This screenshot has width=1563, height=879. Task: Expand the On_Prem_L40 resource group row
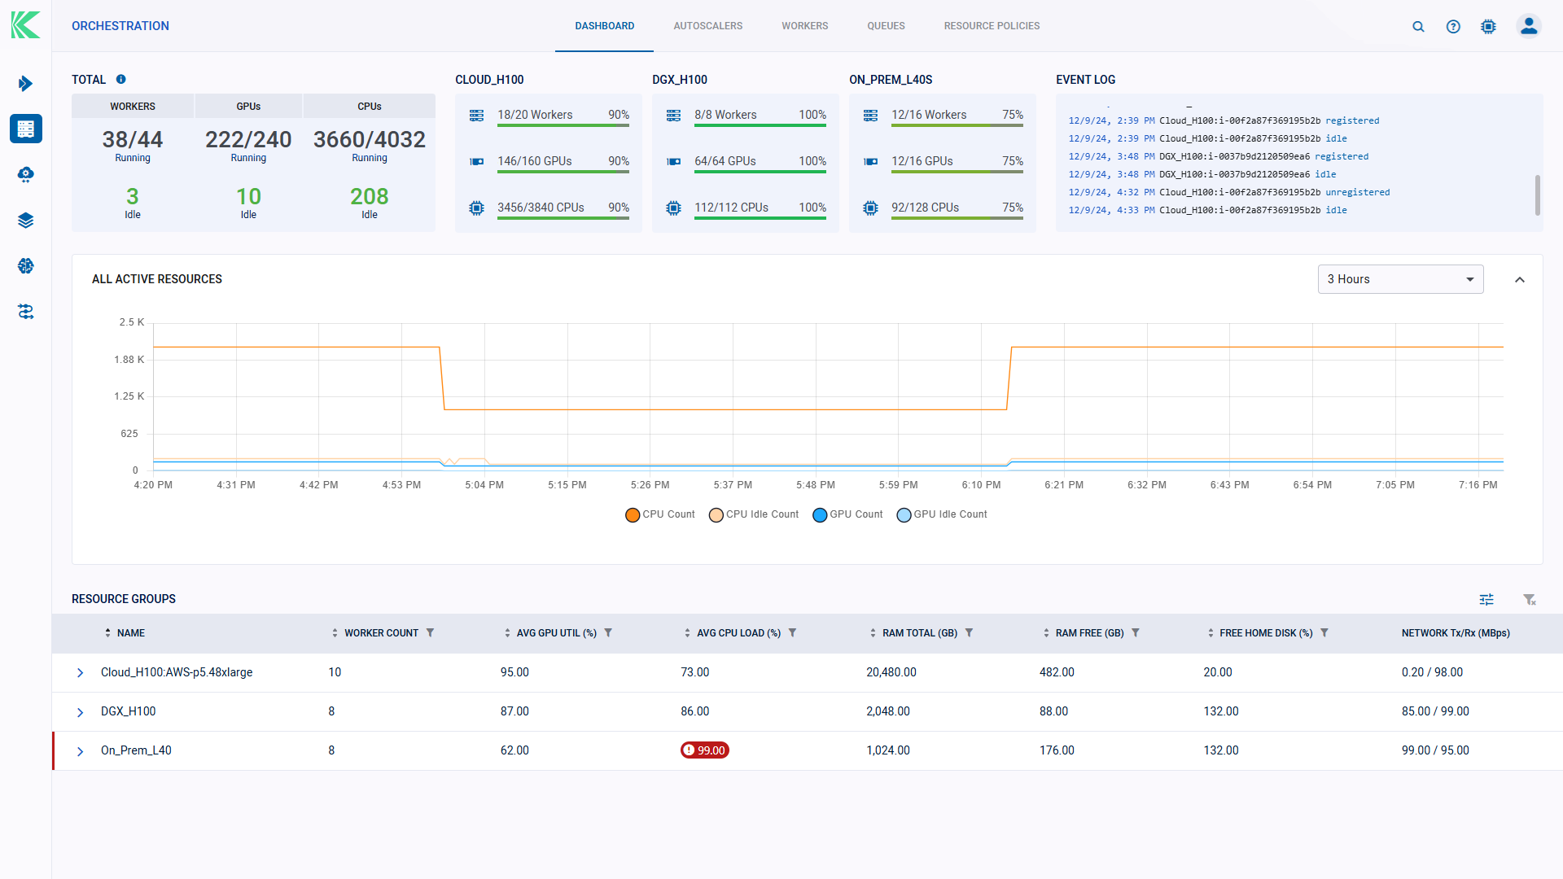tap(80, 750)
